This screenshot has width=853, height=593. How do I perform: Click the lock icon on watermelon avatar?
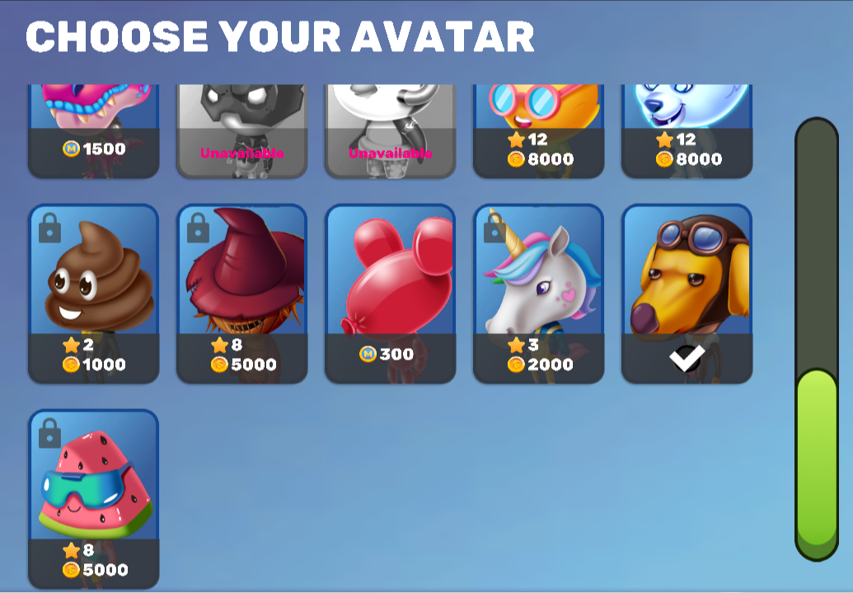pyautogui.click(x=50, y=434)
